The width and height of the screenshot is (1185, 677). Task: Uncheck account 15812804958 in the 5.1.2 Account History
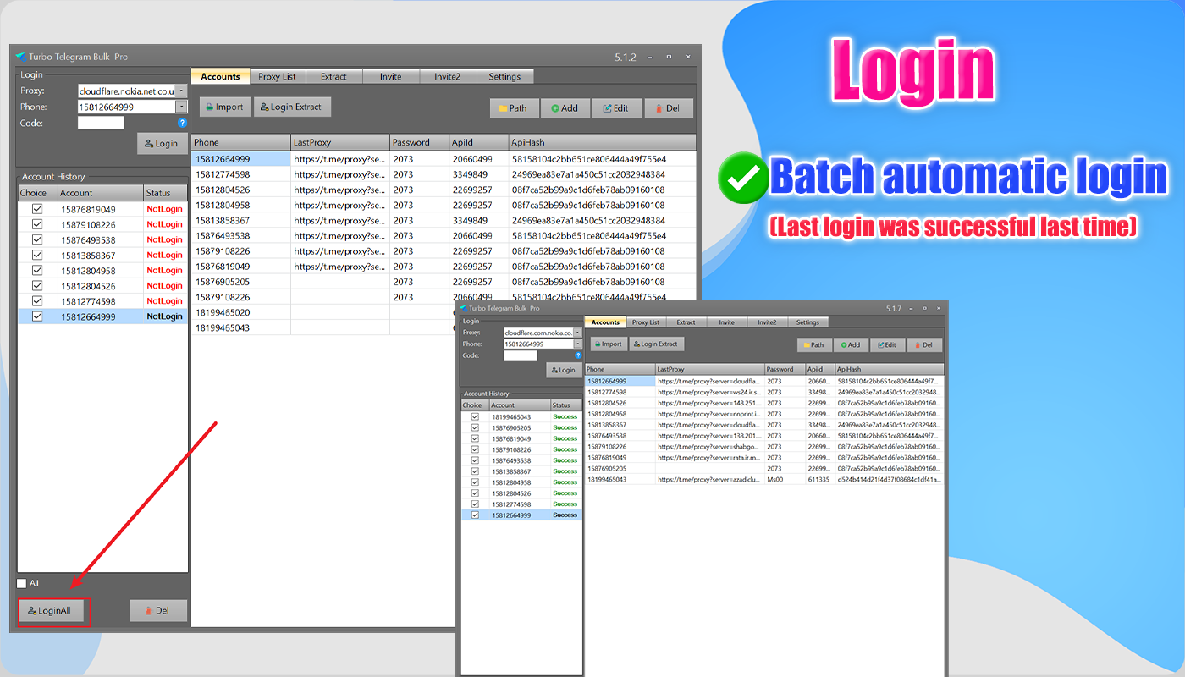click(x=36, y=270)
